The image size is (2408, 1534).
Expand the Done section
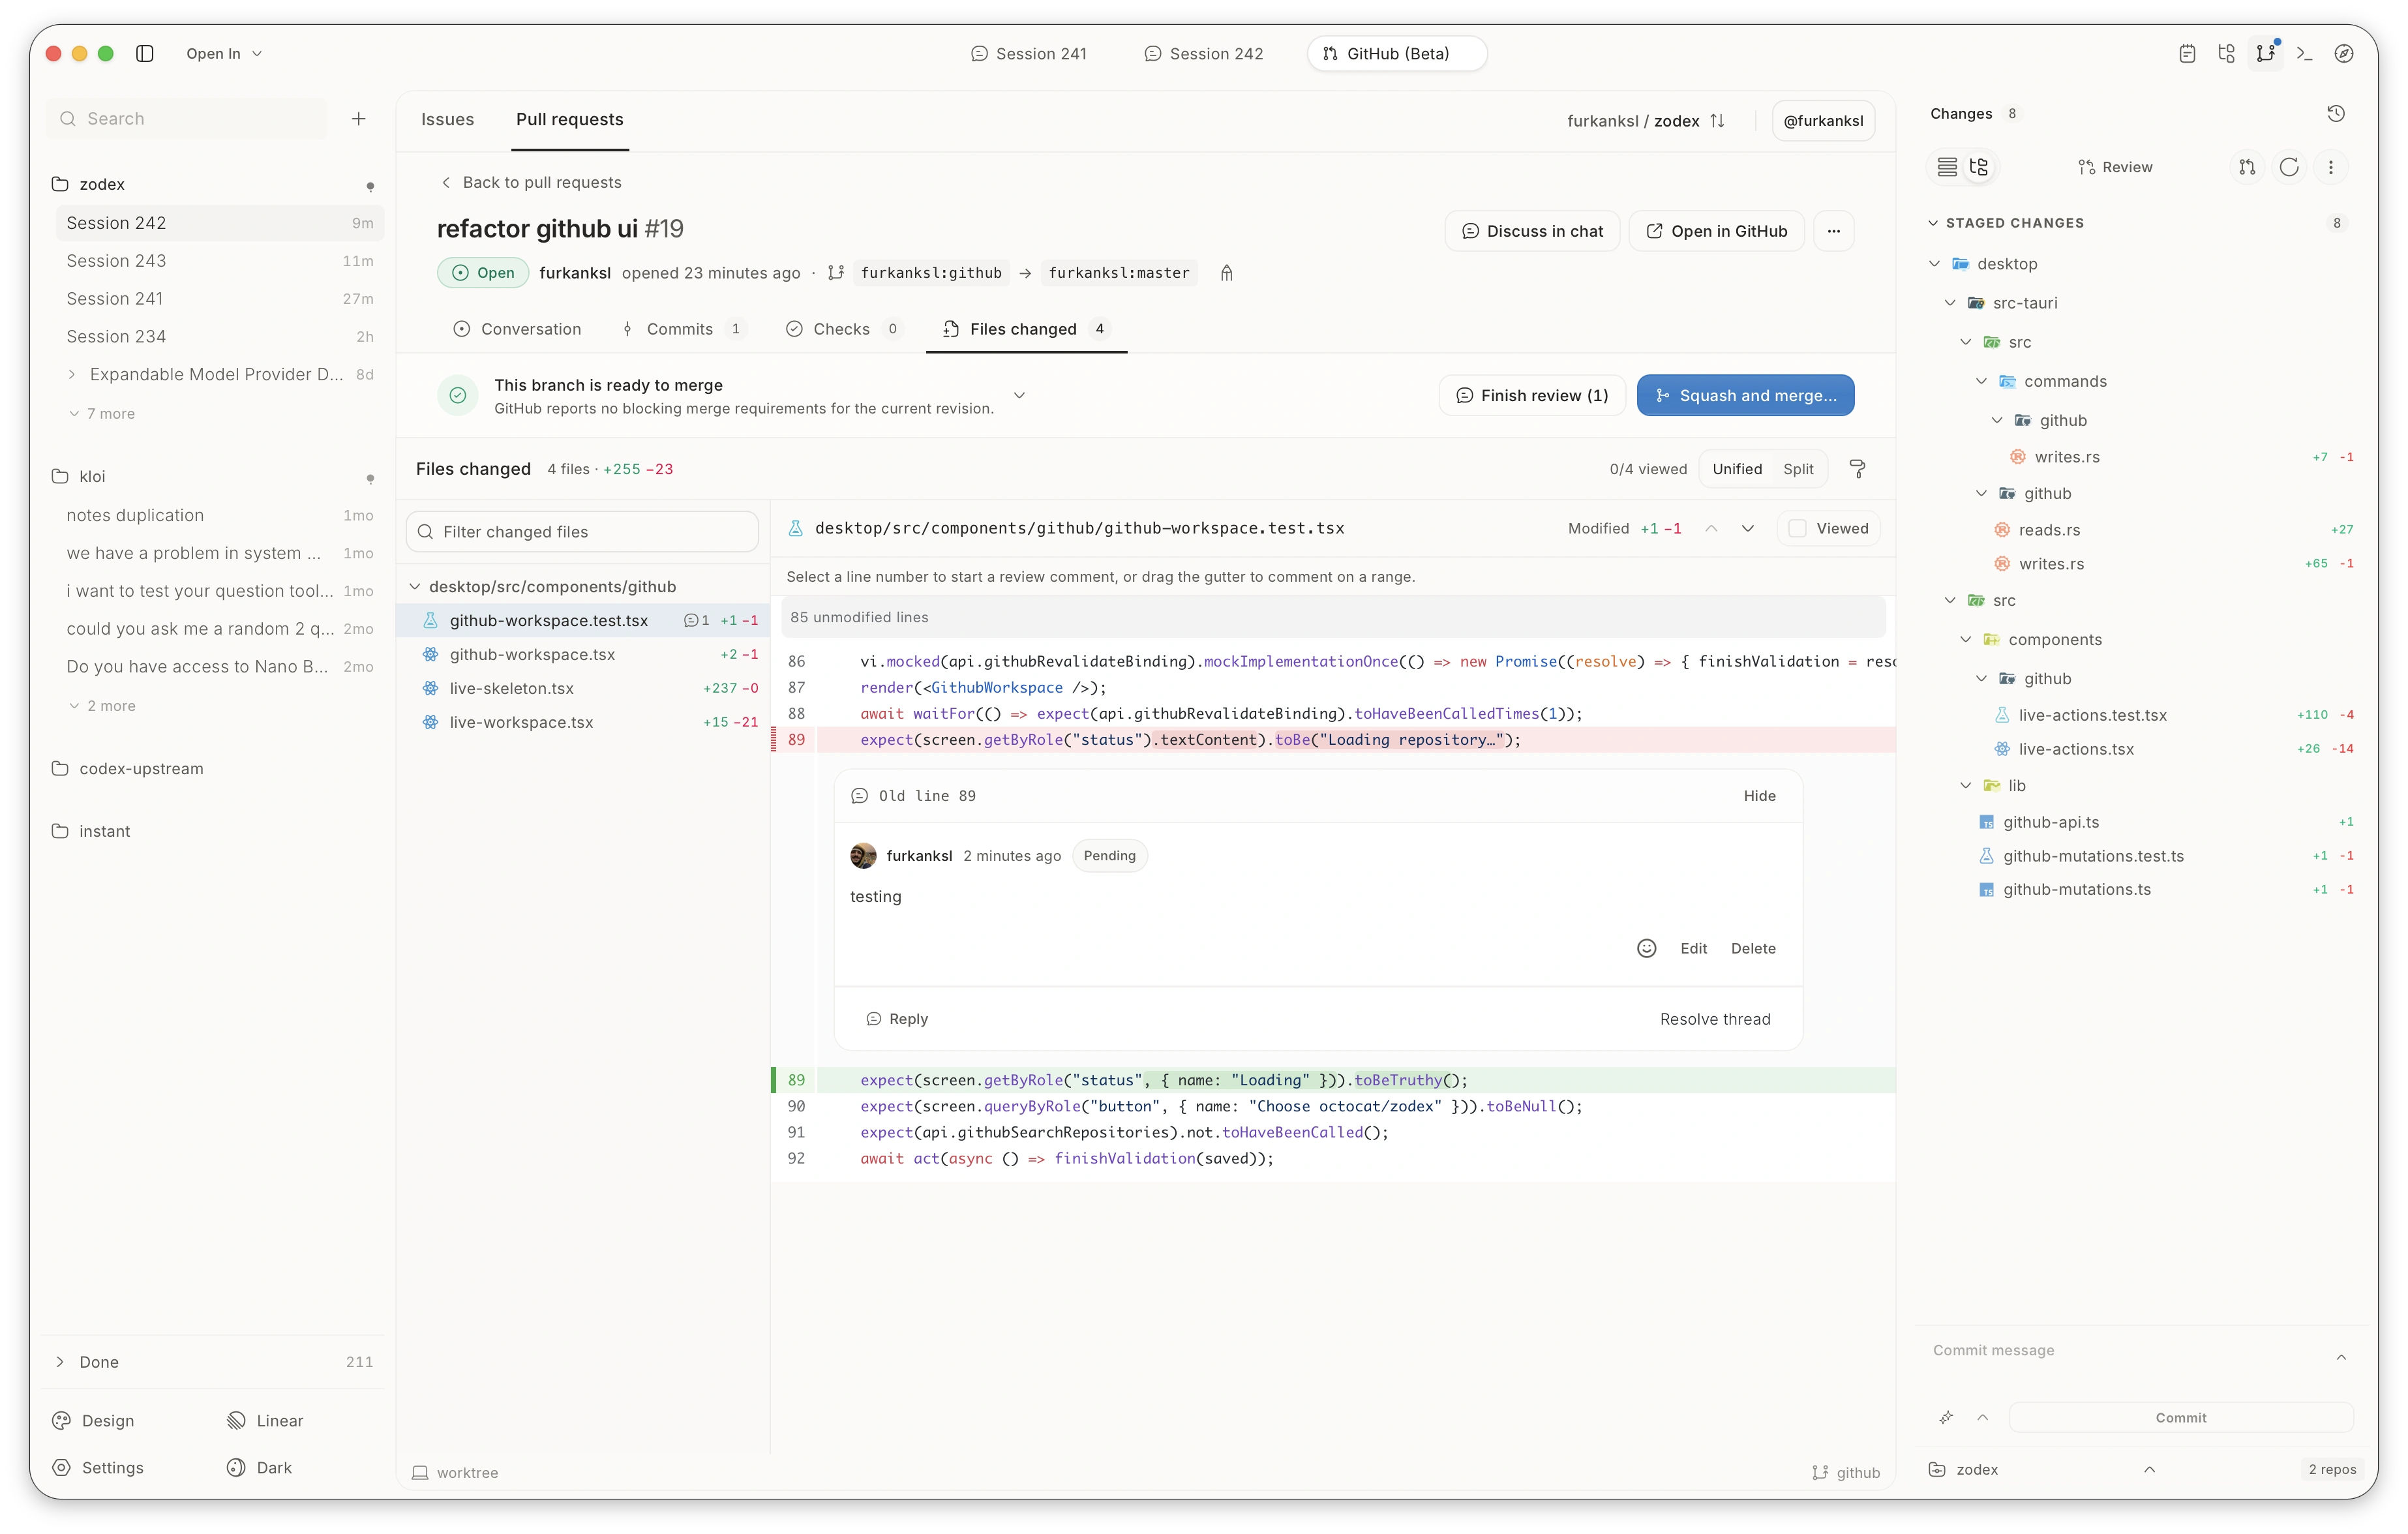click(212, 1361)
